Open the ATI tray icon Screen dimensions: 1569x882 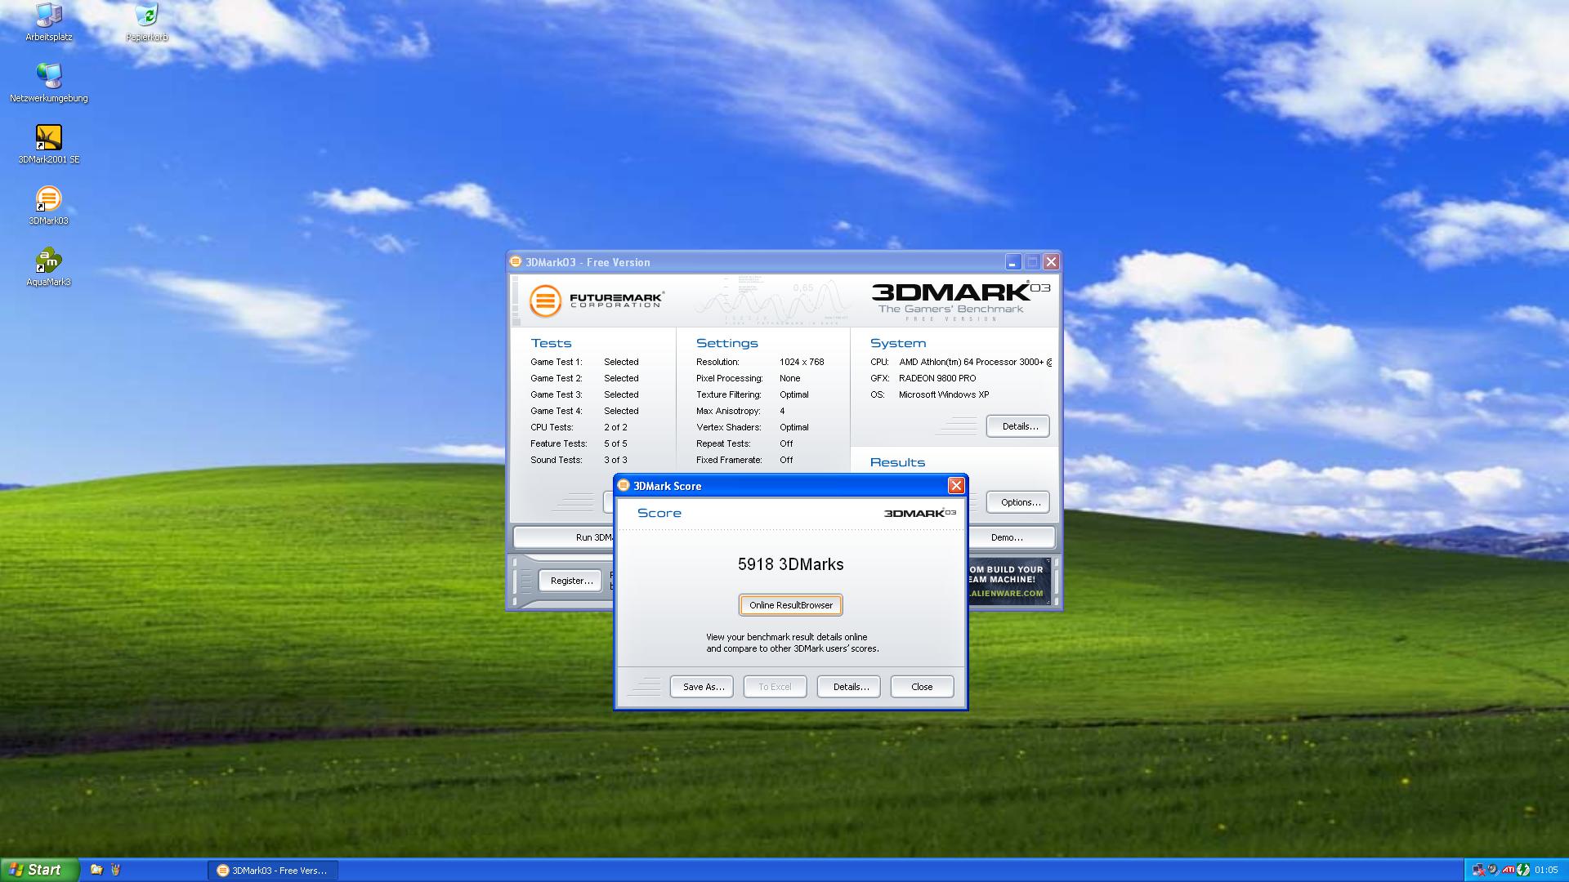1509,871
